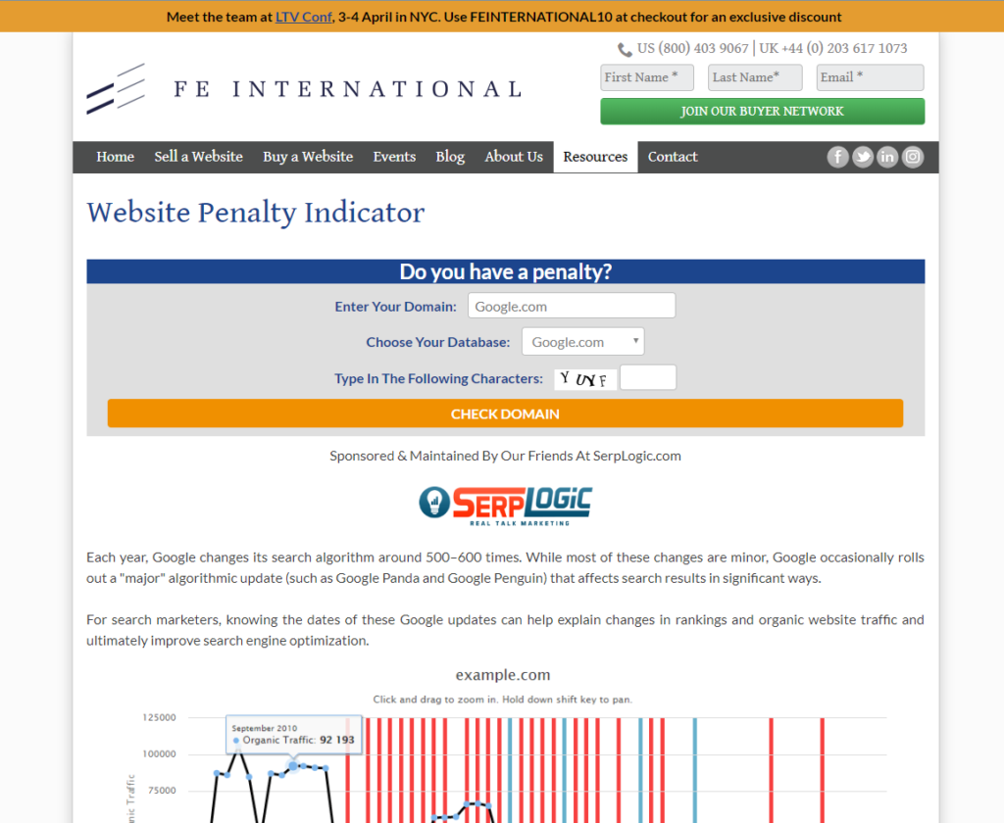Click the Enter Your Domain input

point(572,306)
